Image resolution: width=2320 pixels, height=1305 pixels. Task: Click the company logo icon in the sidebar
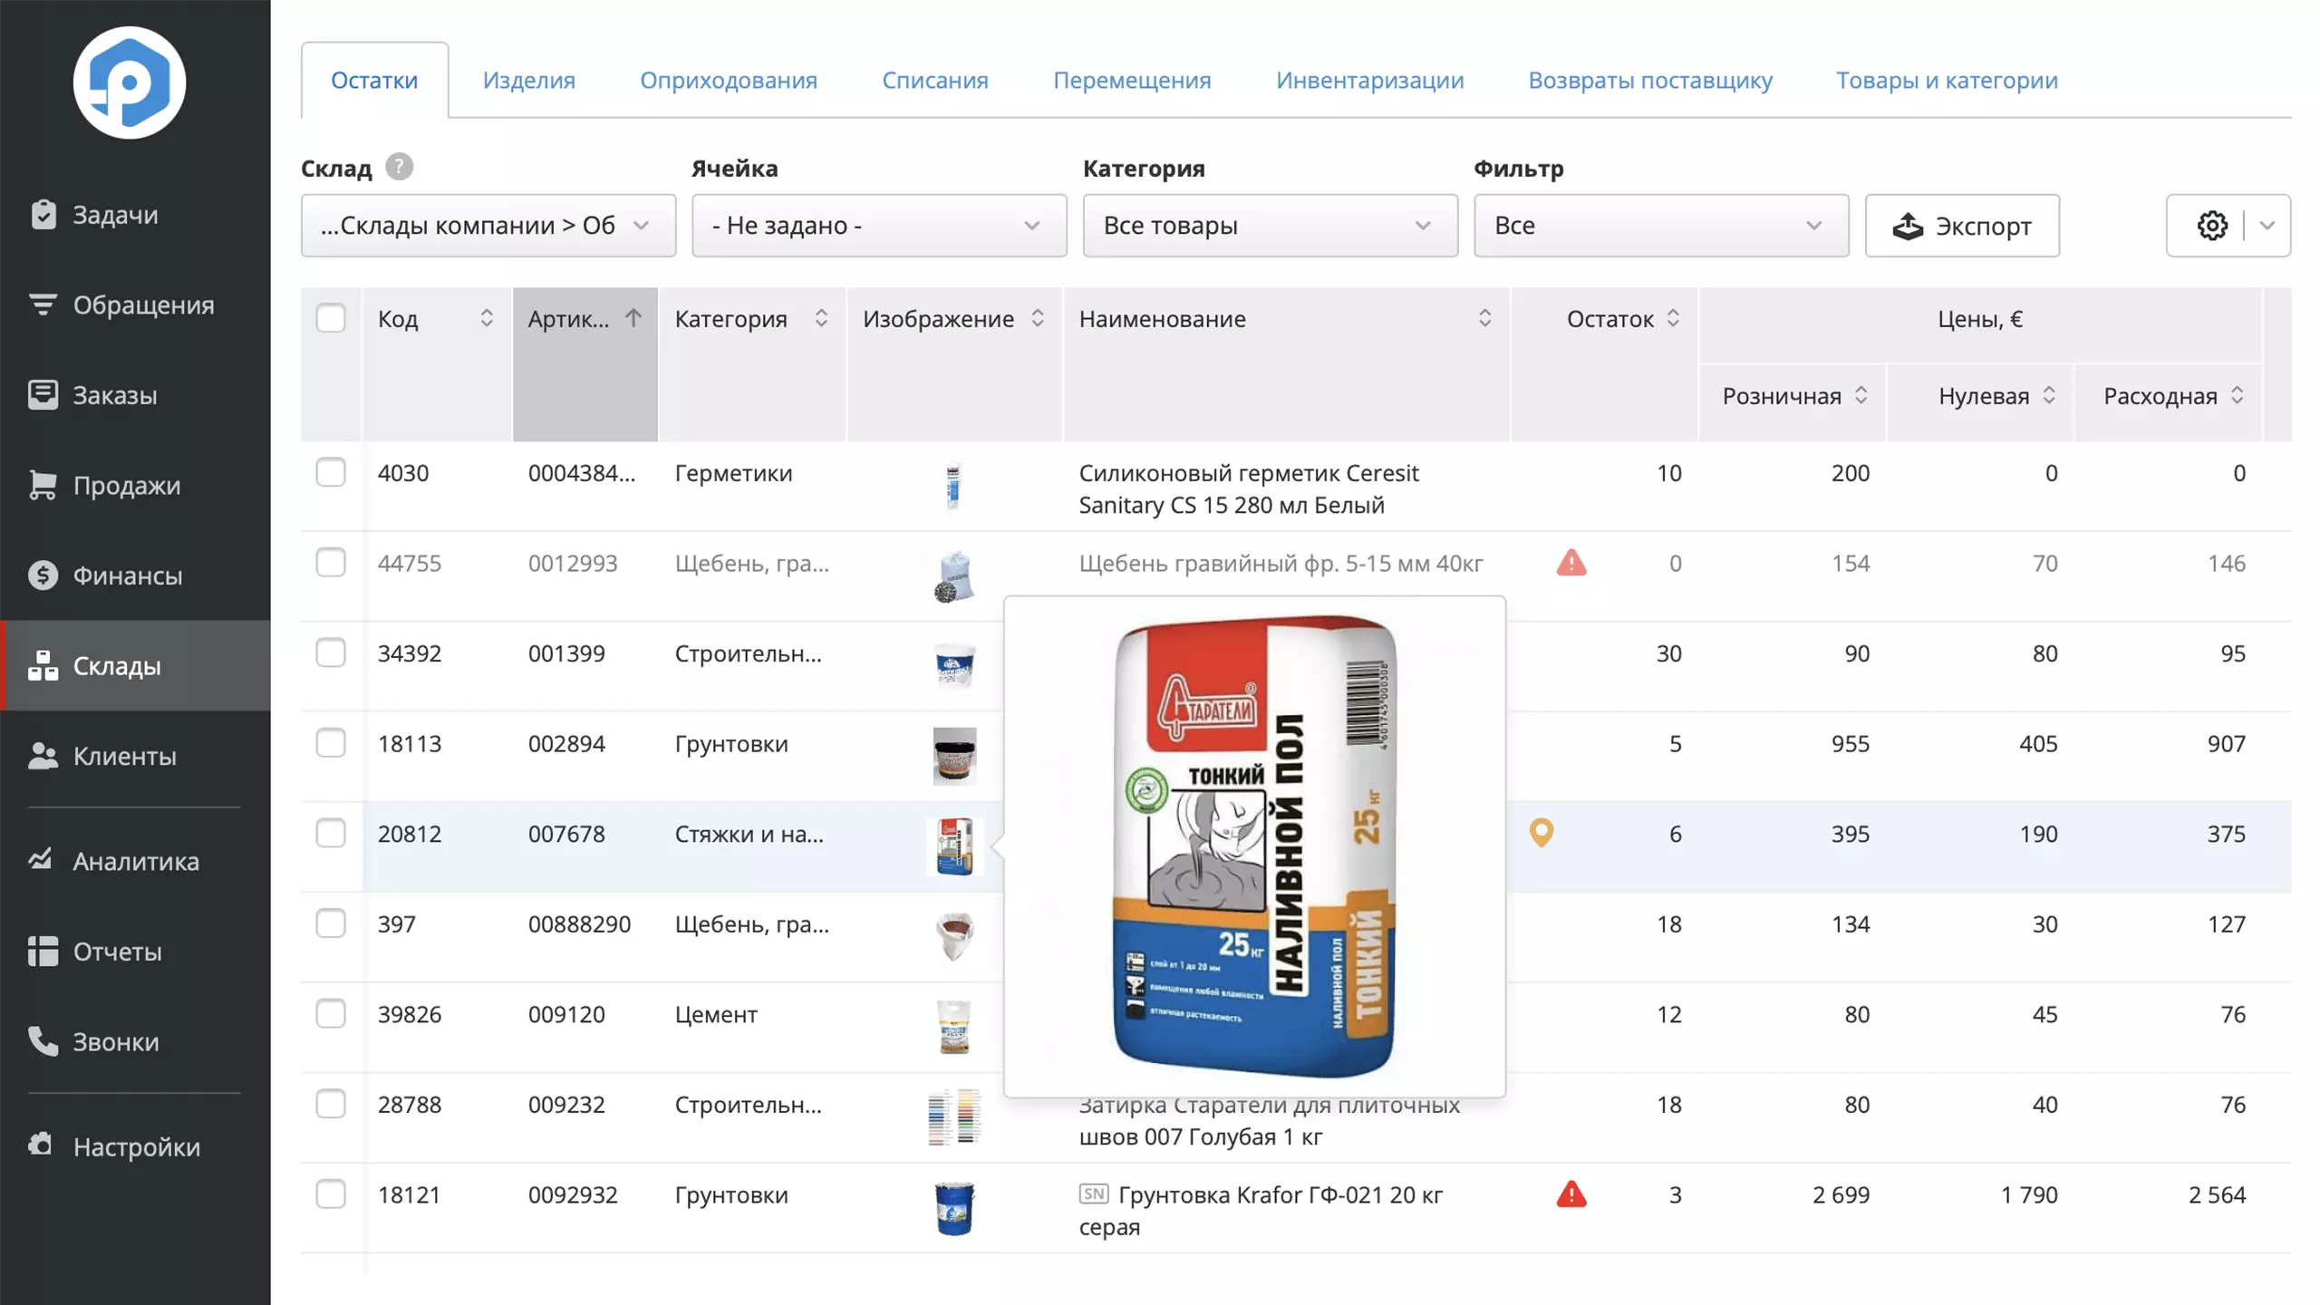(x=130, y=82)
